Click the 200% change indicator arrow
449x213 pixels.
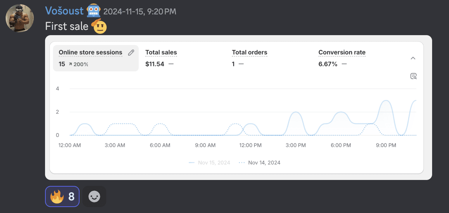coord(70,64)
